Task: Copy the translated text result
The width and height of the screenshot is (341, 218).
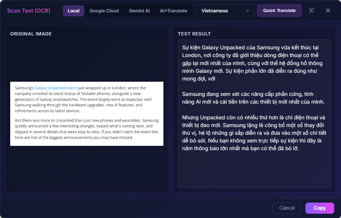Action: [x=320, y=208]
